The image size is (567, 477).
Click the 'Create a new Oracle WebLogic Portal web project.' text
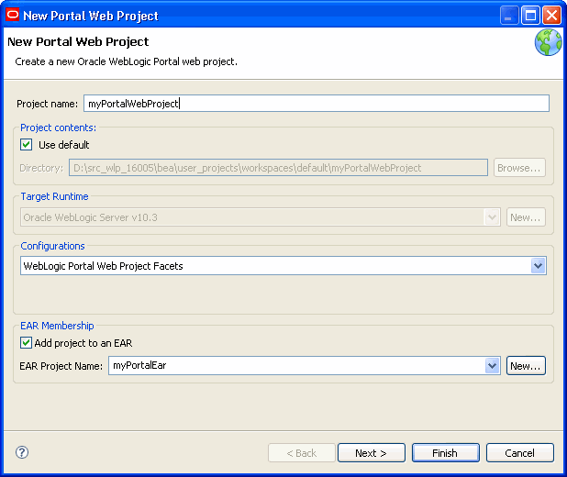click(x=127, y=61)
